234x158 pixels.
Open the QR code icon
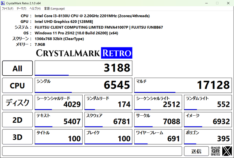[216, 151]
